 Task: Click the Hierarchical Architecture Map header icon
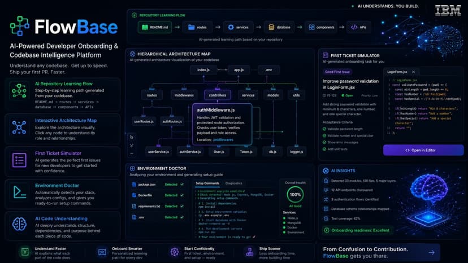(132, 54)
